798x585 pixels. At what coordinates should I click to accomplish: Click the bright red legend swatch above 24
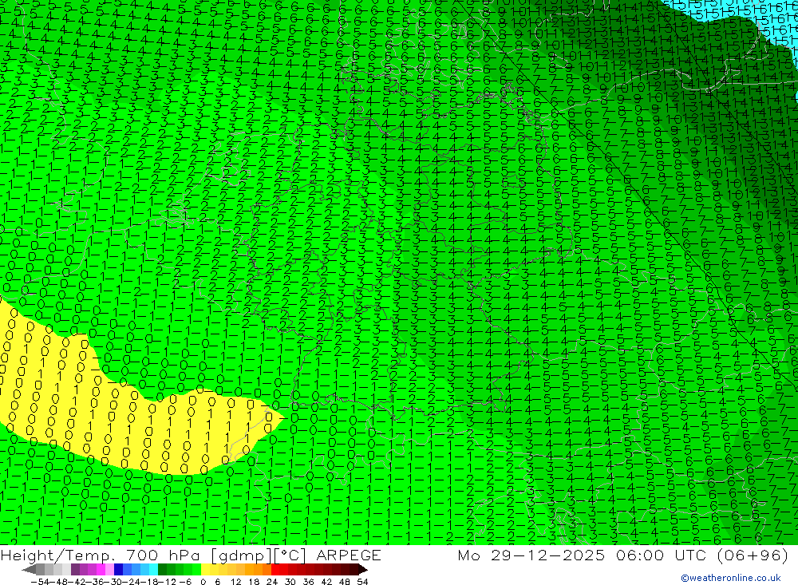[x=275, y=569]
